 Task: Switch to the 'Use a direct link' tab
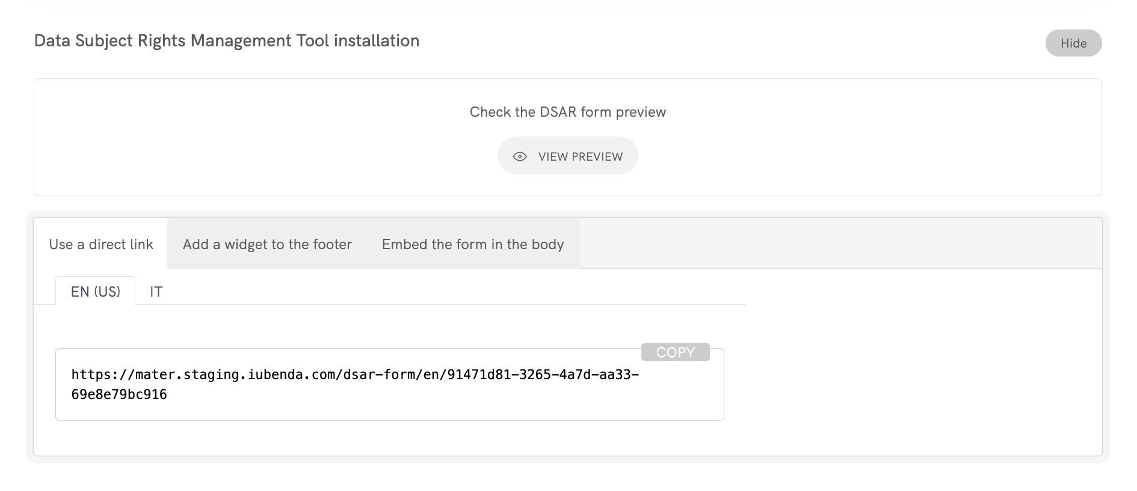101,244
